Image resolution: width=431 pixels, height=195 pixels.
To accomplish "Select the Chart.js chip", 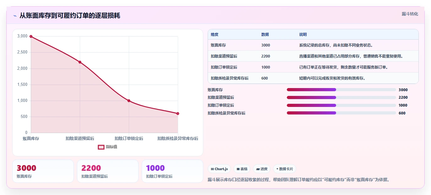I will pyautogui.click(x=219, y=169).
